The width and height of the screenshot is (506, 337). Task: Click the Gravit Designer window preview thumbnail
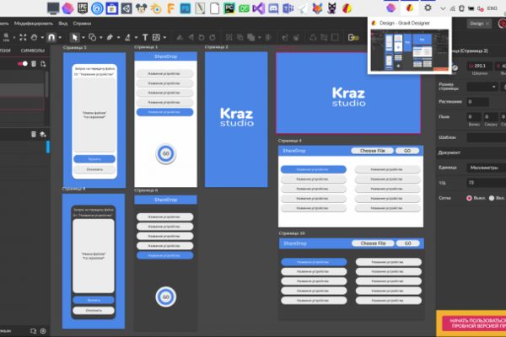[x=410, y=51]
